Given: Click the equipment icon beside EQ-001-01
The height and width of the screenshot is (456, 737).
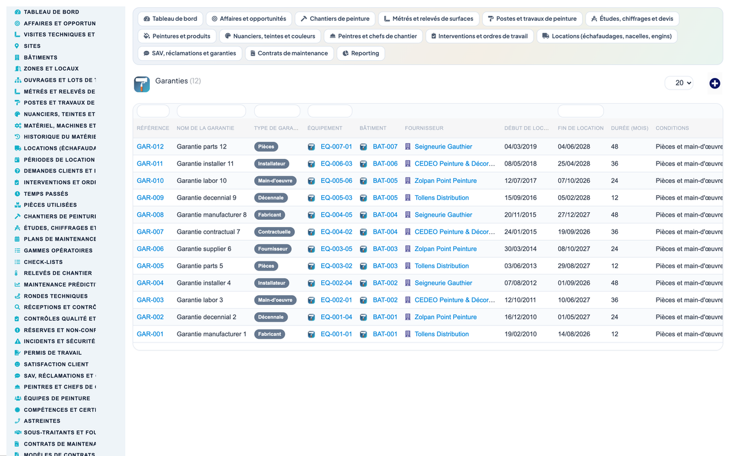Looking at the screenshot, I should pyautogui.click(x=311, y=334).
